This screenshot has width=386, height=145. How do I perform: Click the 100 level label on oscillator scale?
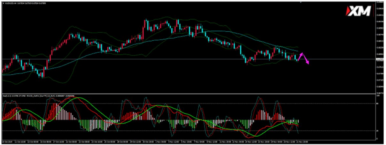378,95
